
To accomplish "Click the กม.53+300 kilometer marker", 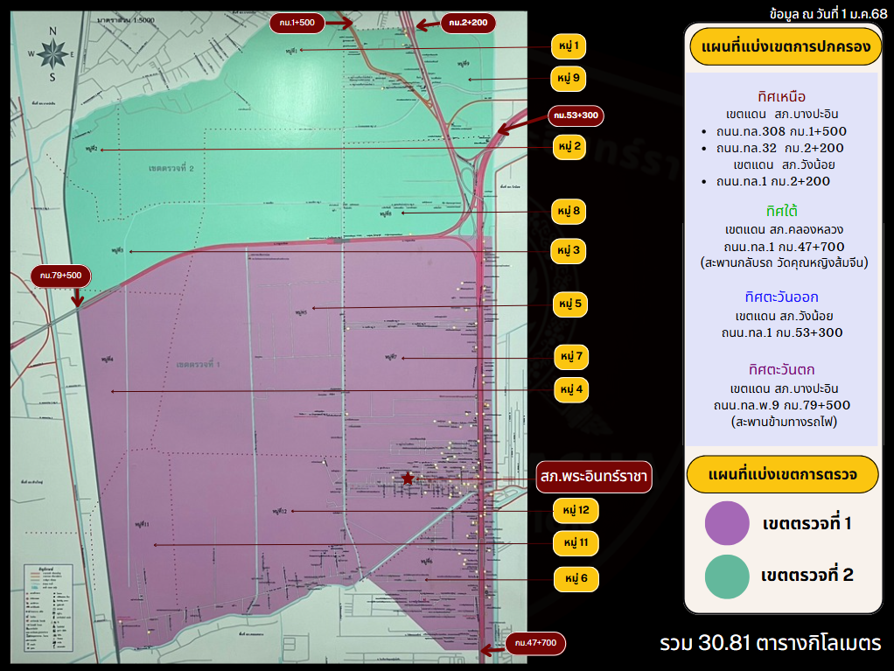I will 576,115.
